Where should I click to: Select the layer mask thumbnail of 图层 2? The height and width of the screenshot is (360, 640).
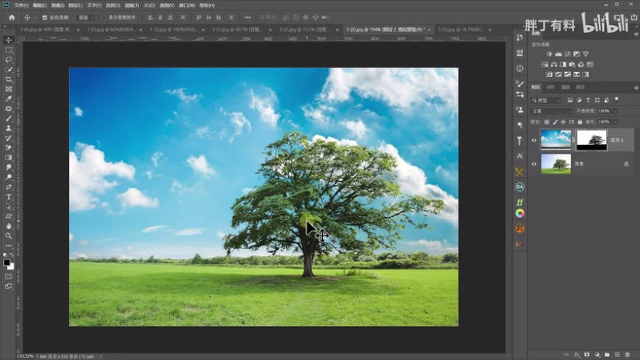[591, 140]
